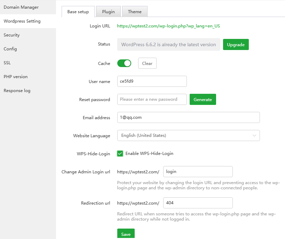Select Wordpress Setting in the sidebar
The image size is (285, 239).
pyautogui.click(x=22, y=21)
